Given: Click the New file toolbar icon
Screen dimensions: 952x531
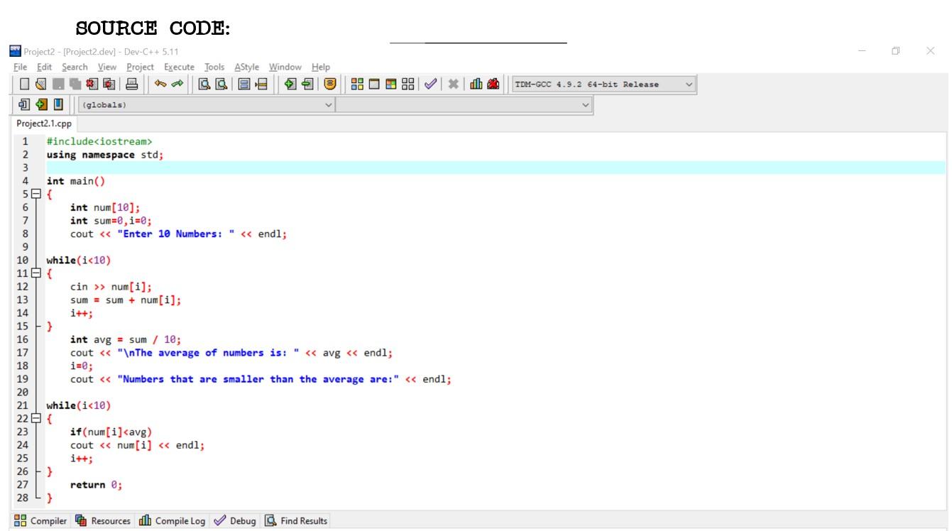Looking at the screenshot, I should 23,85.
